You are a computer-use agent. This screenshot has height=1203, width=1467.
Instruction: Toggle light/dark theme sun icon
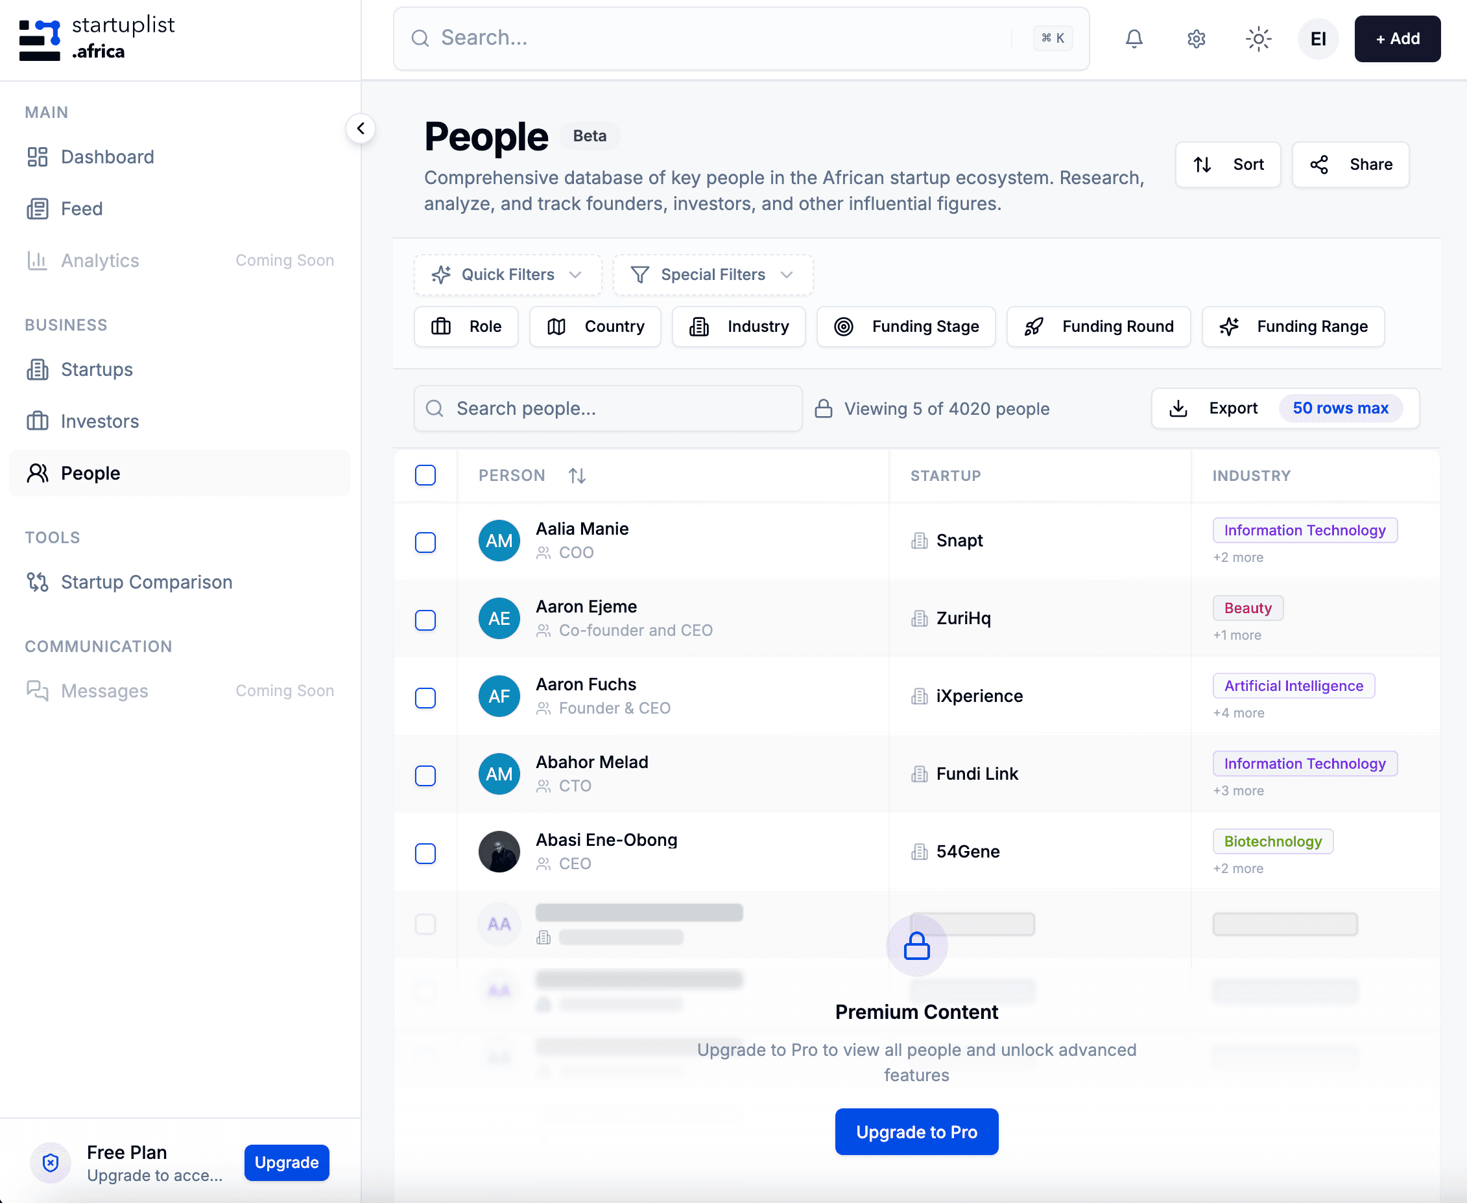pyautogui.click(x=1258, y=39)
